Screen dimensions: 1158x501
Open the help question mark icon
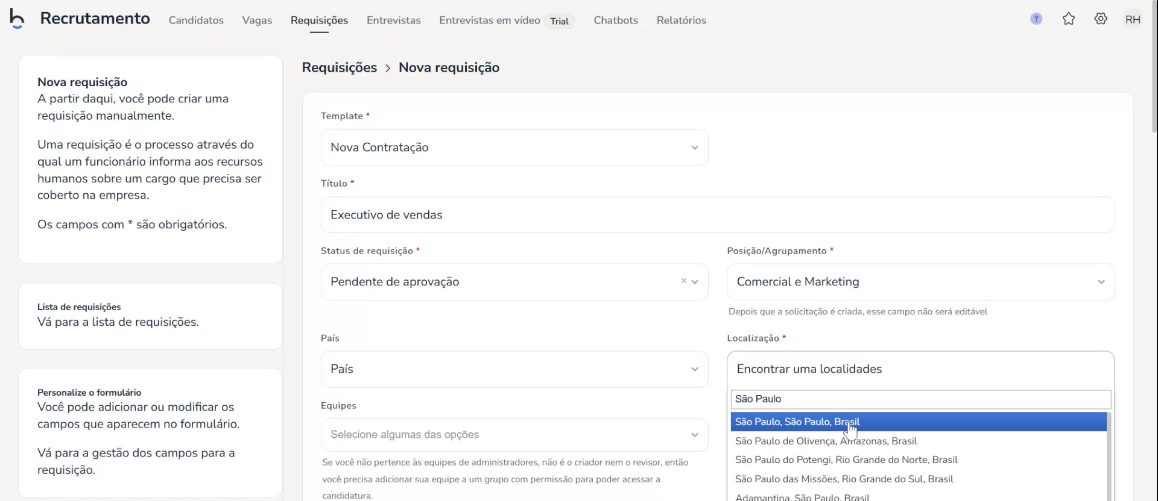pos(1036,19)
